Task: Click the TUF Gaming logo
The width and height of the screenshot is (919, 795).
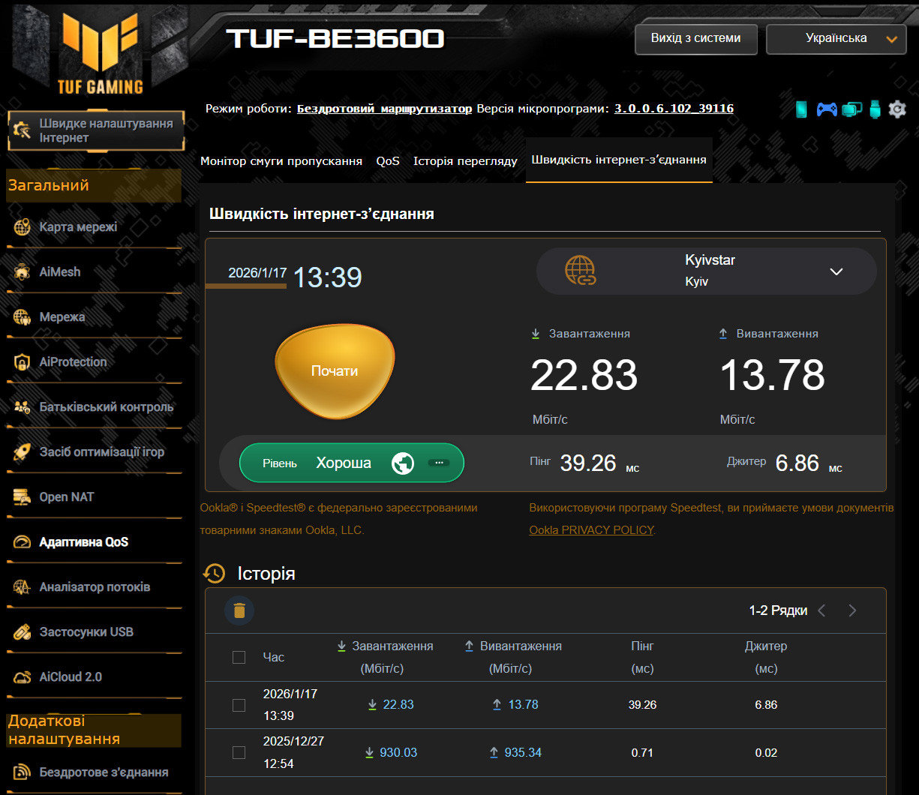Action: [100, 52]
